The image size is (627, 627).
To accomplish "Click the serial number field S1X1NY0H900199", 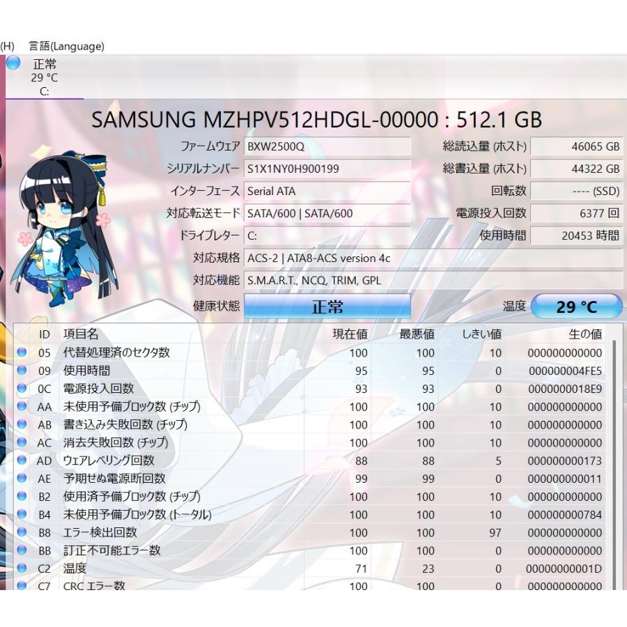I will click(327, 169).
